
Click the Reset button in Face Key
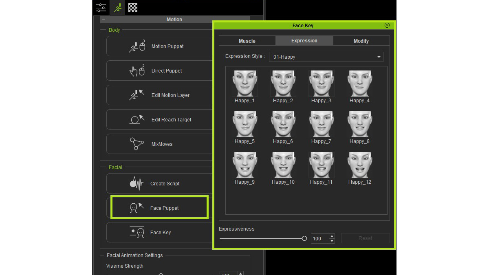coord(366,238)
